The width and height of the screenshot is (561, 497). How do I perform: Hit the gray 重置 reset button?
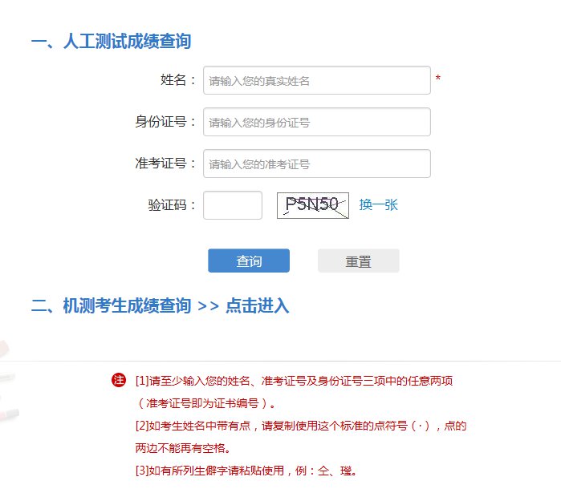point(358,261)
